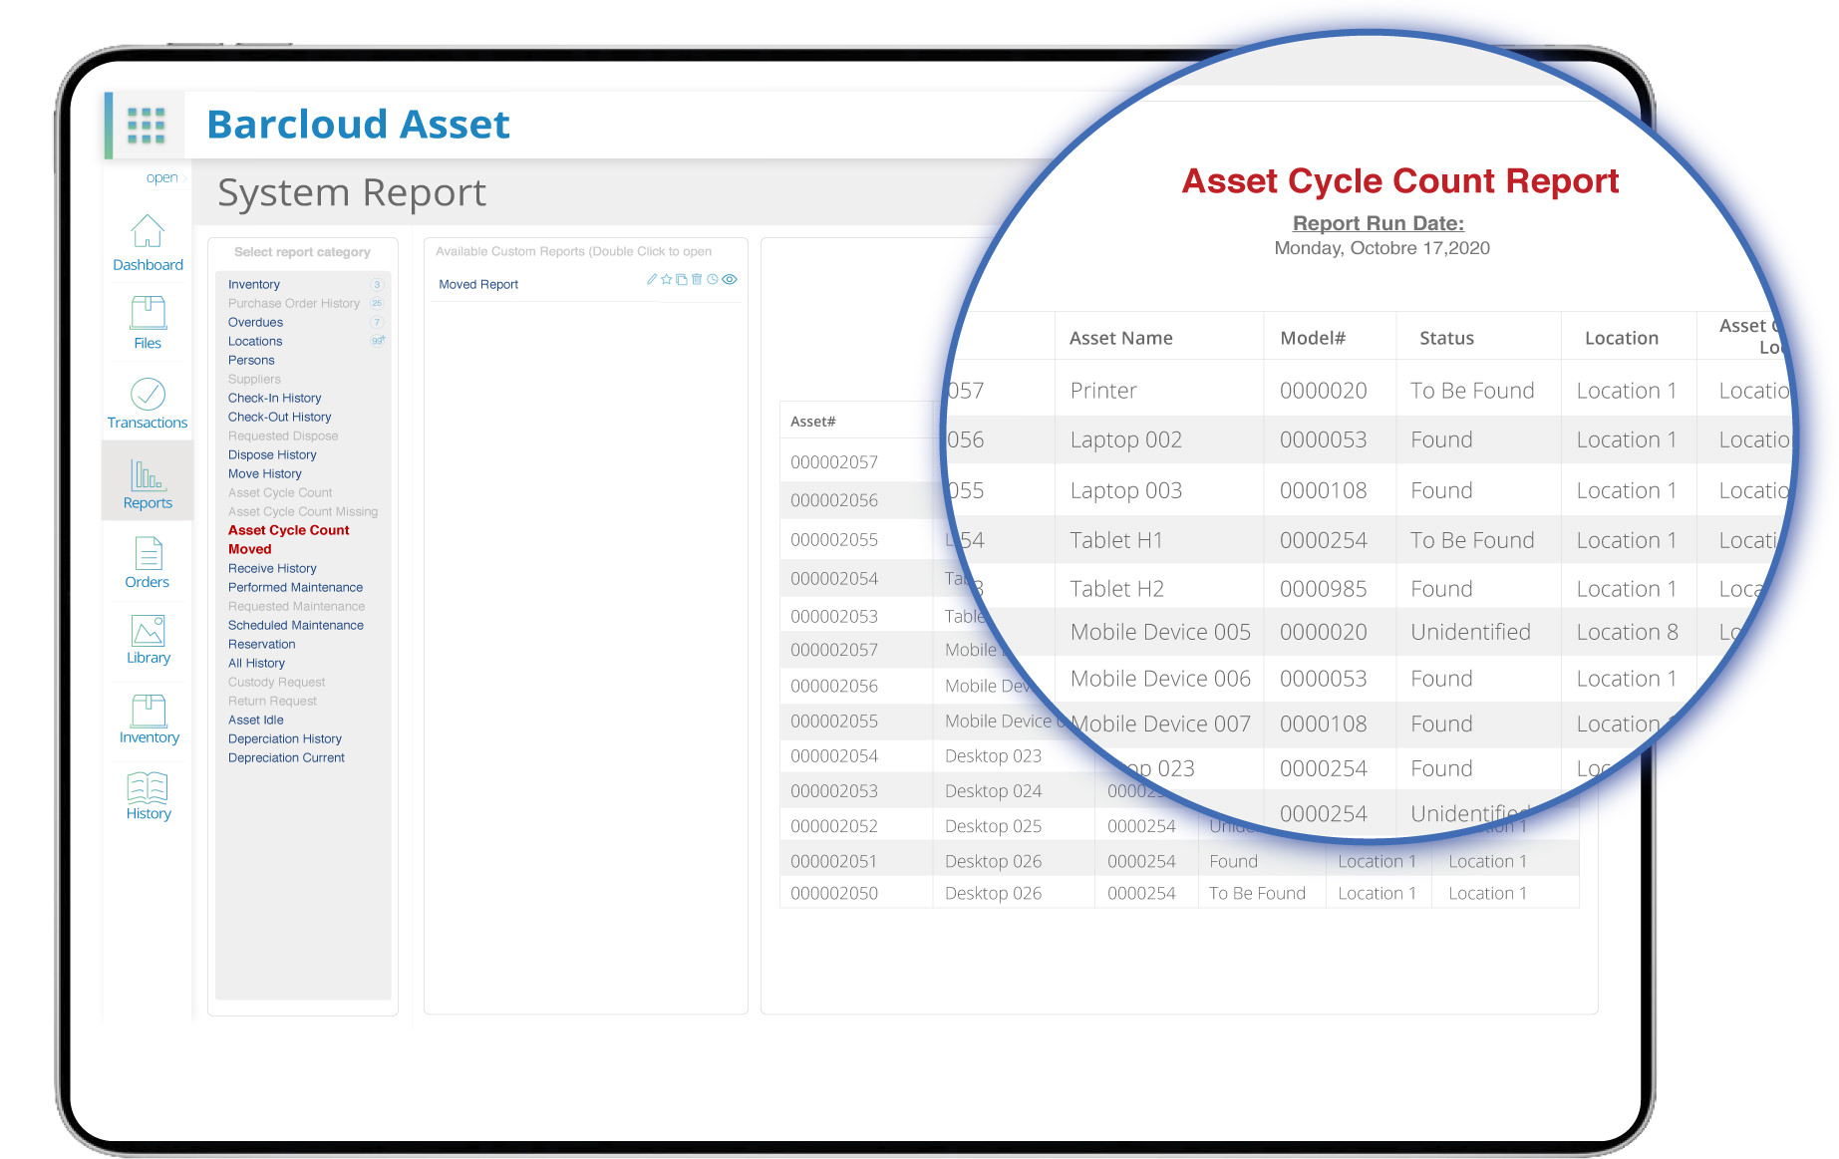Open Inventory from the sidebar navigation
This screenshot has width=1839, height=1159.
149,719
